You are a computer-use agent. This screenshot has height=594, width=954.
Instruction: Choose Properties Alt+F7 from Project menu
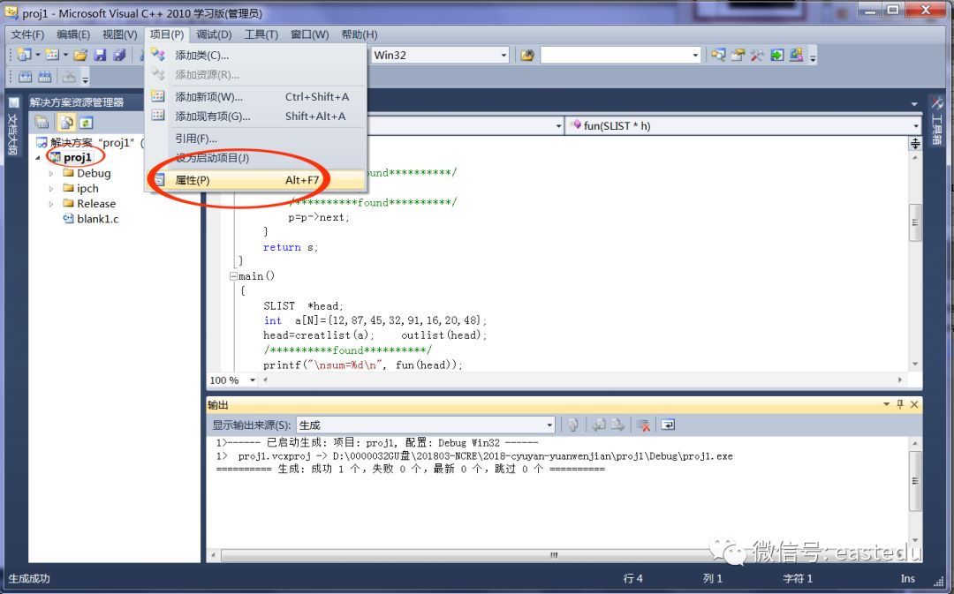255,180
